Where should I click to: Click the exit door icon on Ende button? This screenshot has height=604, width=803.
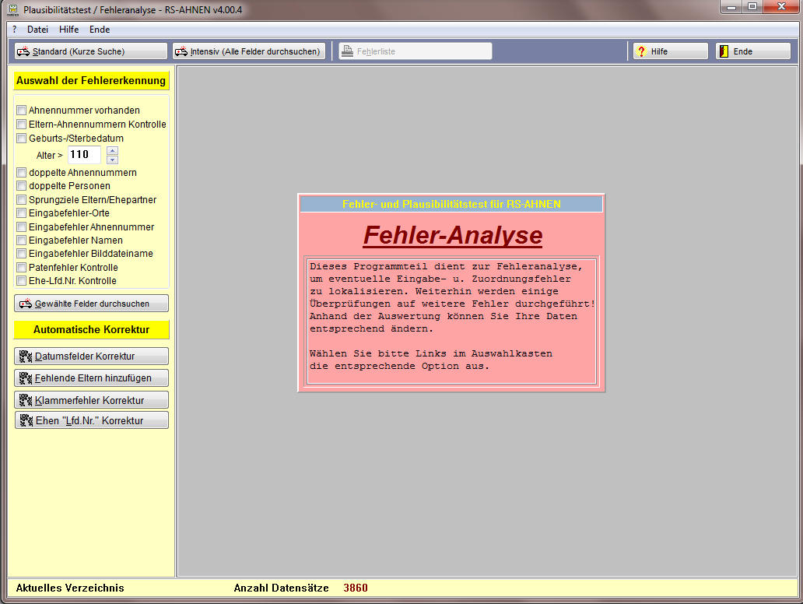click(724, 51)
